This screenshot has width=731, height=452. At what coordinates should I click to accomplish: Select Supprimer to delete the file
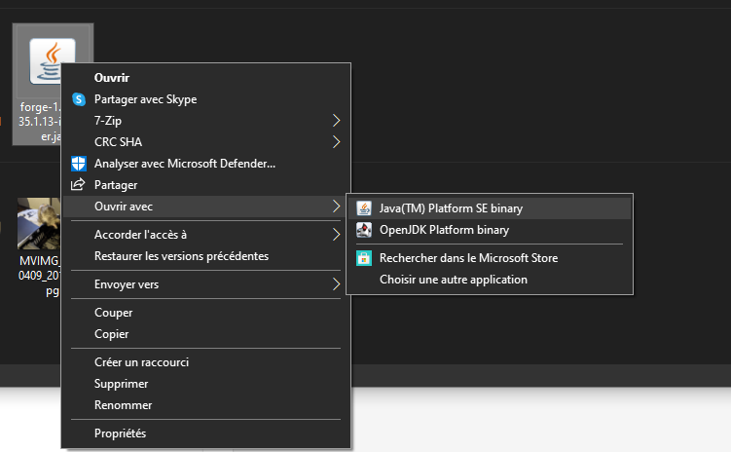pos(122,384)
